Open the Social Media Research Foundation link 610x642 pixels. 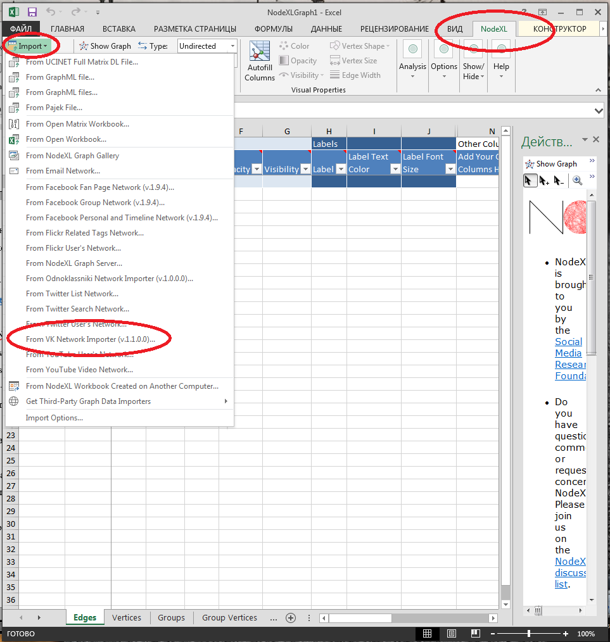pos(570,358)
